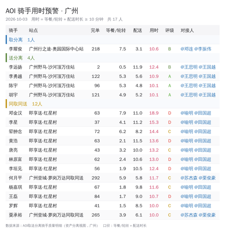This screenshot has height=235, width=225.
Task: Click the date 2026-10-03 in subtitle
Action: 16,19
